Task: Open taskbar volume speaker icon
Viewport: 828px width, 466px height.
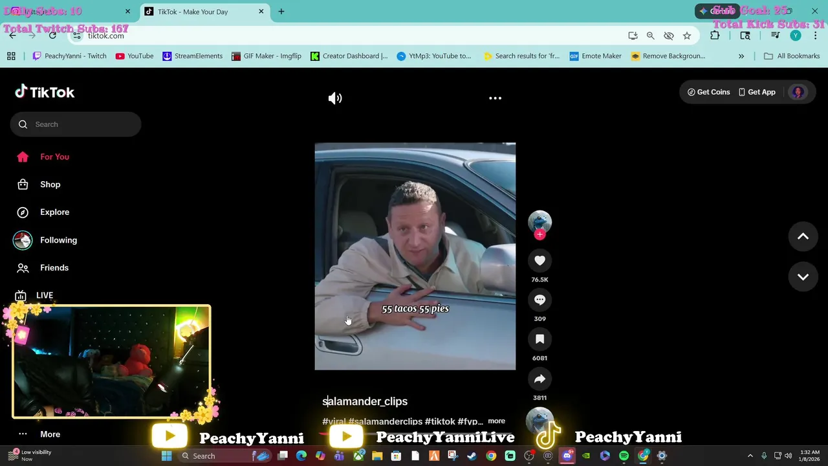Action: pyautogui.click(x=788, y=456)
